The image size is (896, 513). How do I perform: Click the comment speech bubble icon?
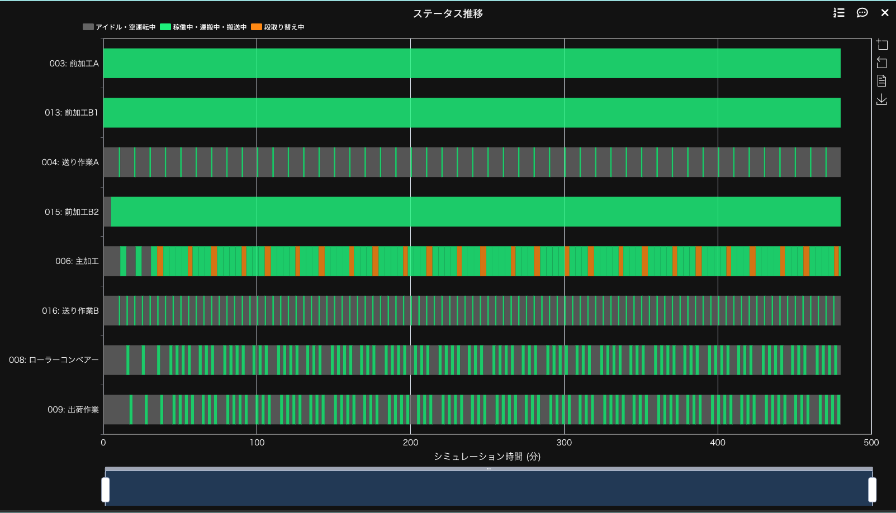(862, 13)
